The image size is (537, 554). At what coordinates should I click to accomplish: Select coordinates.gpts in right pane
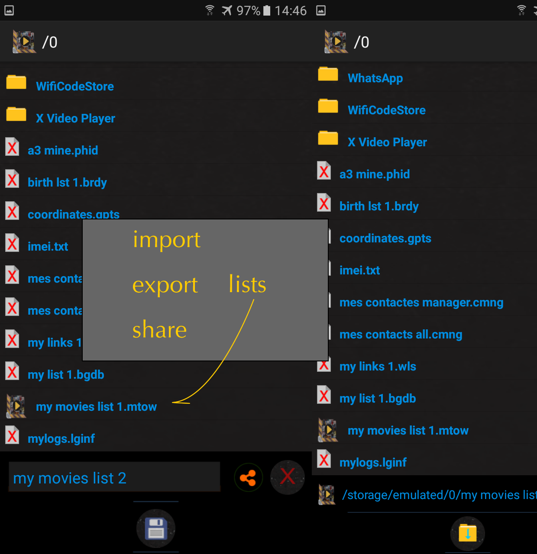[x=385, y=238]
